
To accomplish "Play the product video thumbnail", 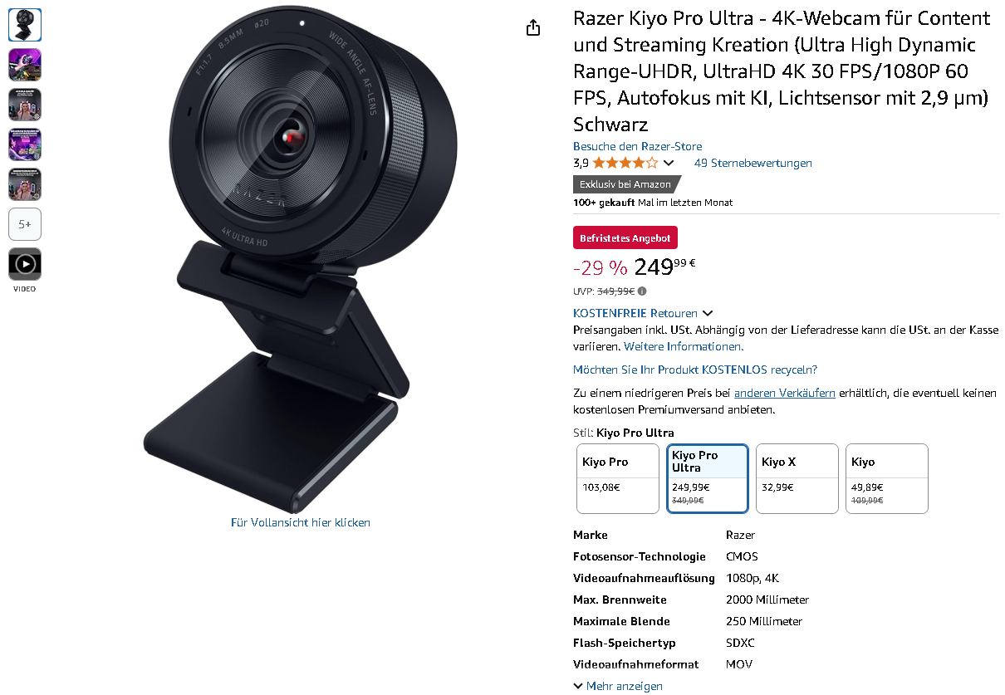I will click(x=25, y=264).
